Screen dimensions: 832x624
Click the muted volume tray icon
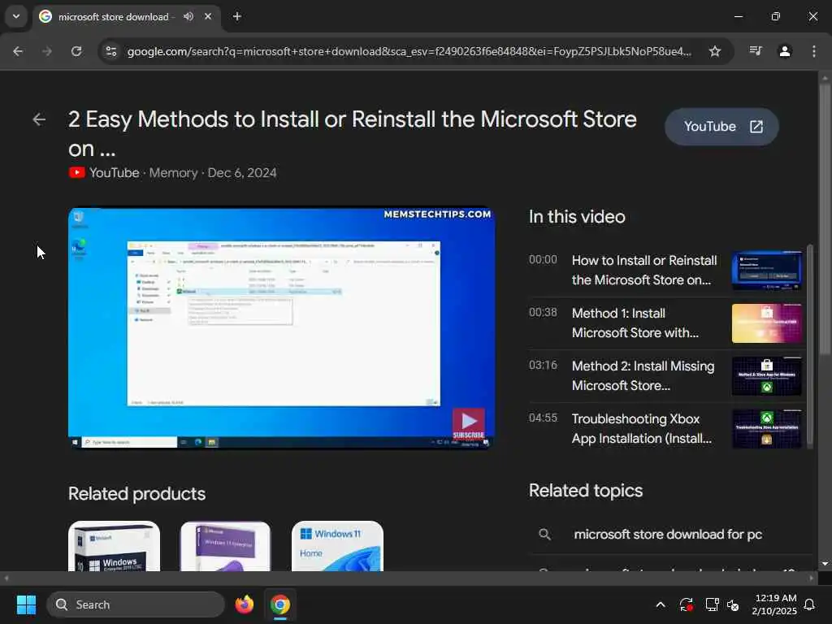(734, 604)
